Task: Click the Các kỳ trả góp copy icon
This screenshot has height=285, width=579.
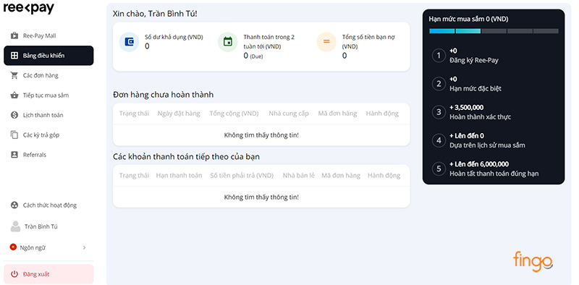Action: (14, 135)
